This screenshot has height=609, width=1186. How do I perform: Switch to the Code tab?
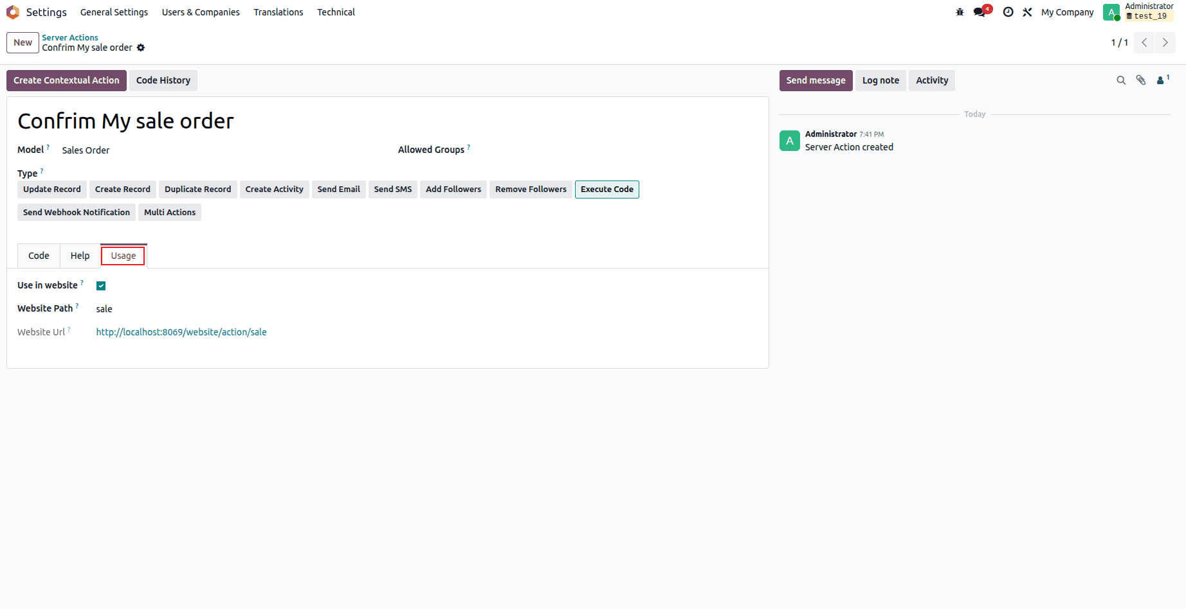[x=39, y=256]
